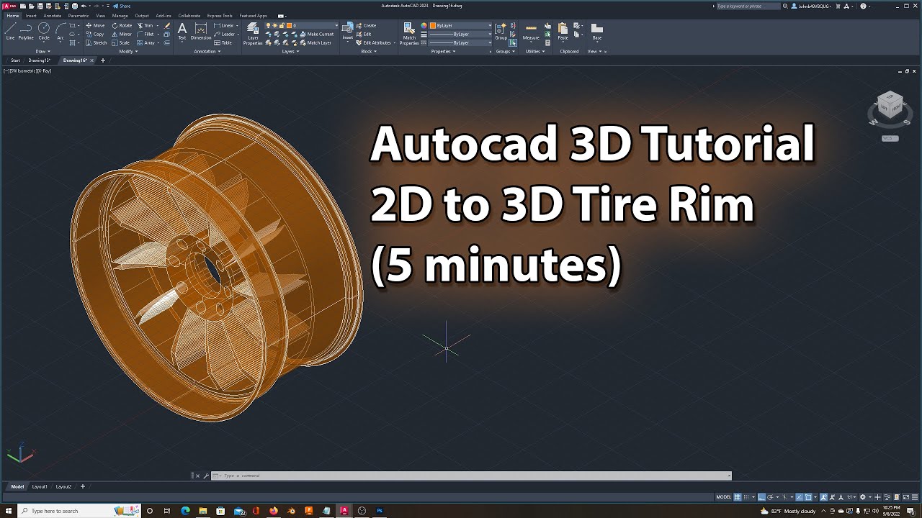Open the Parametric ribbon tab

(x=79, y=15)
